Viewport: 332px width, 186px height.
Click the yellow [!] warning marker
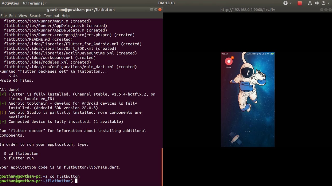[x=3, y=113]
